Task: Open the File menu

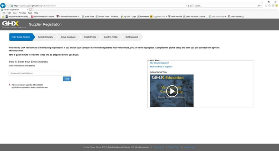Action: 4,13
